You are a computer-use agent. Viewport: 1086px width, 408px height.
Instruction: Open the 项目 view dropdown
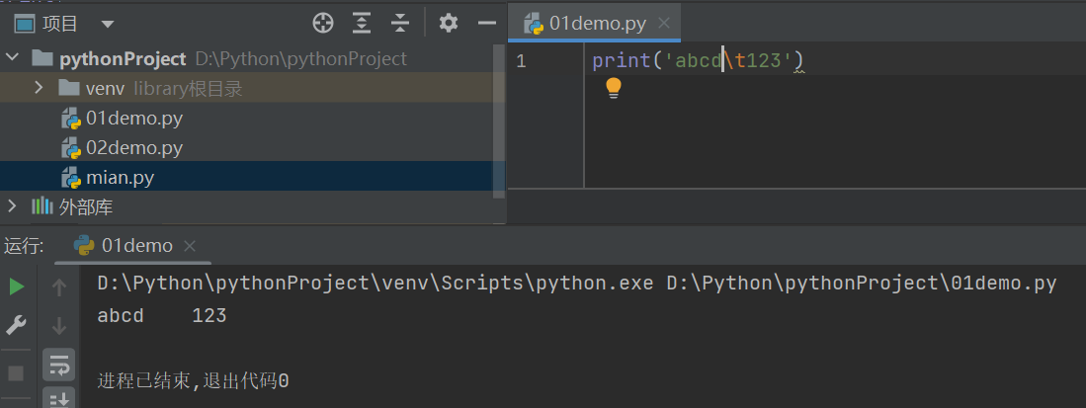(x=107, y=24)
